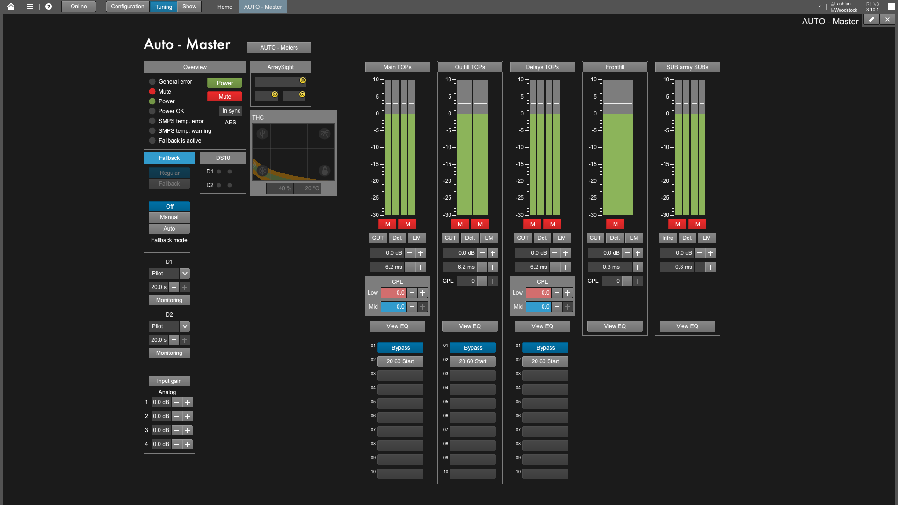Increase the Outfill TOPs gain with plus
This screenshot has width=898, height=505.
pyautogui.click(x=493, y=253)
